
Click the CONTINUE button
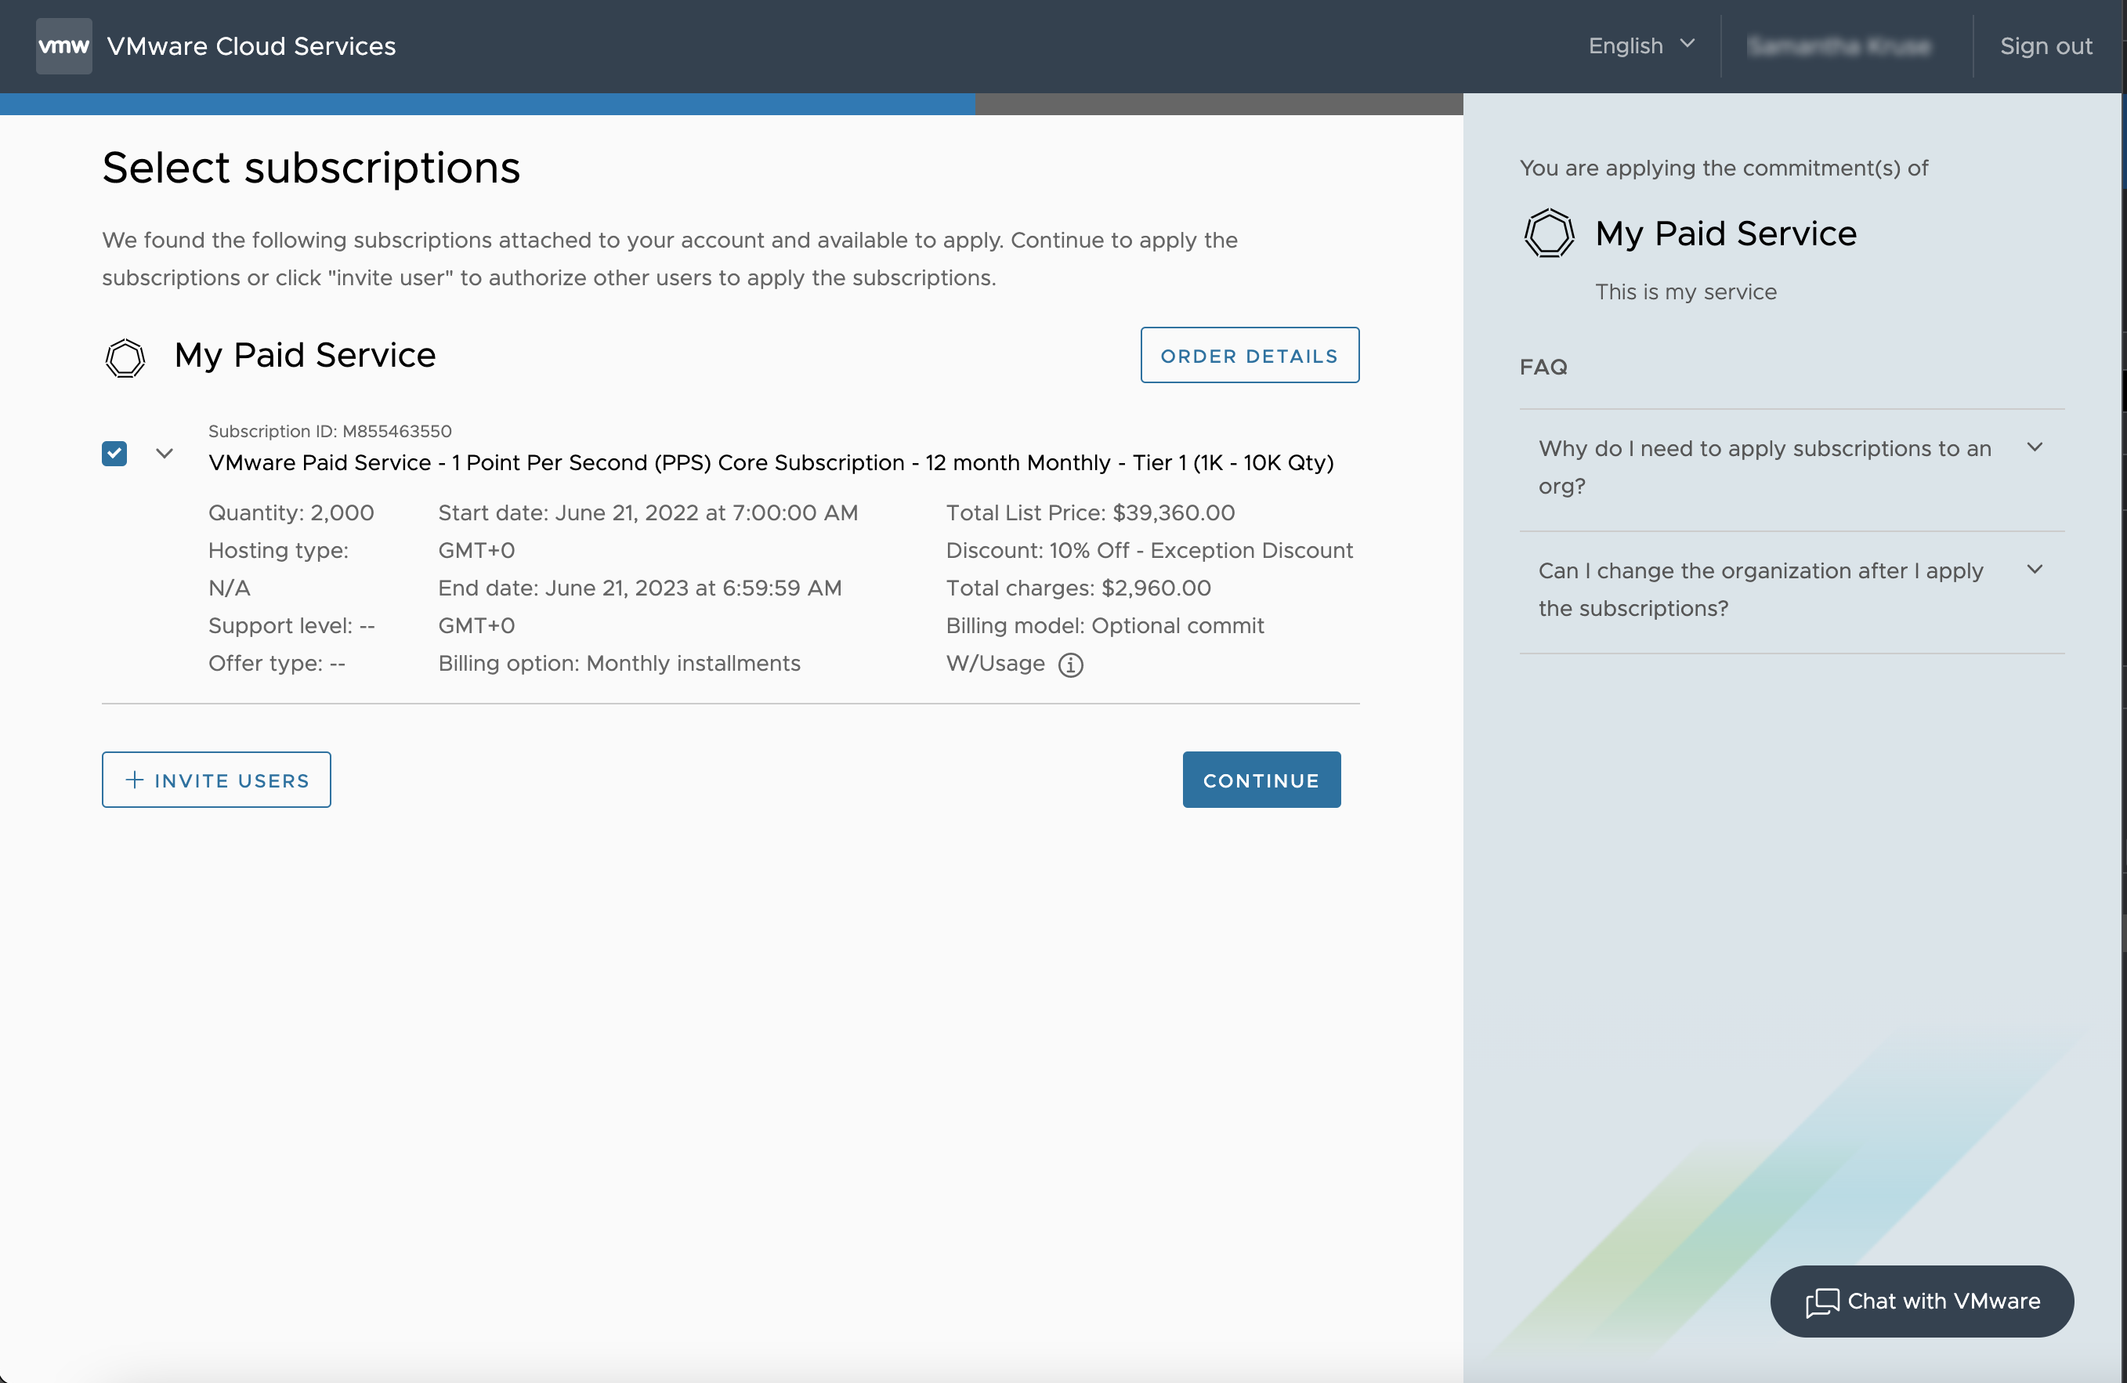(1262, 778)
